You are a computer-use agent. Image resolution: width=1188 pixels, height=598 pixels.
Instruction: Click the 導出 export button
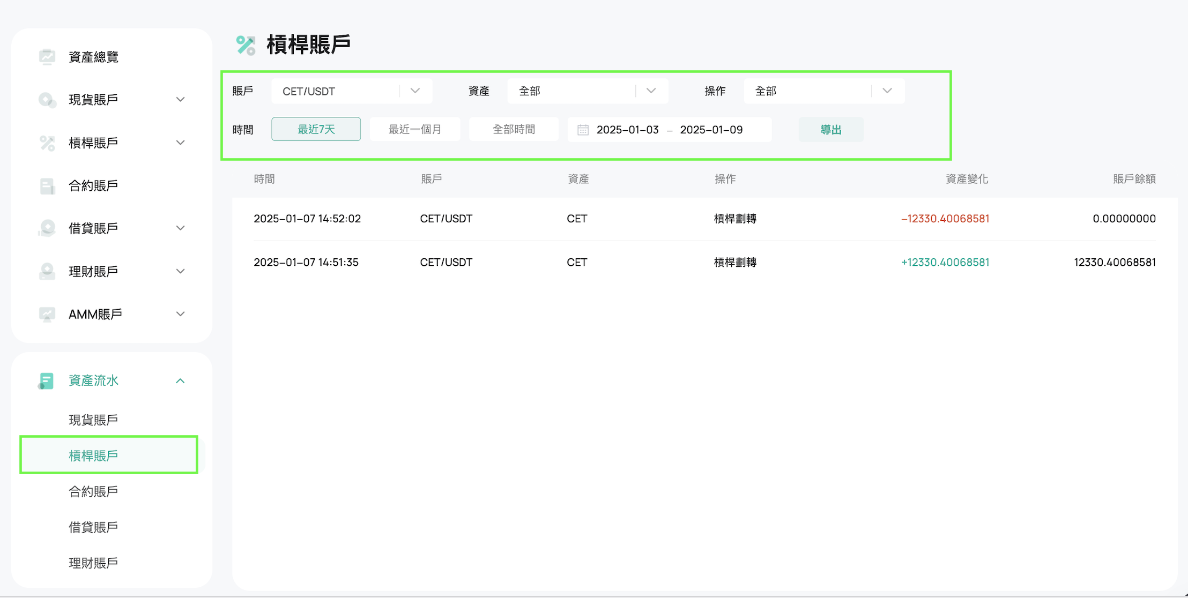pos(831,130)
